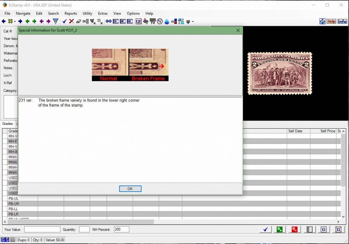The height and width of the screenshot is (244, 349).
Task: Click OK to close the Special Information dialog
Action: 130,189
